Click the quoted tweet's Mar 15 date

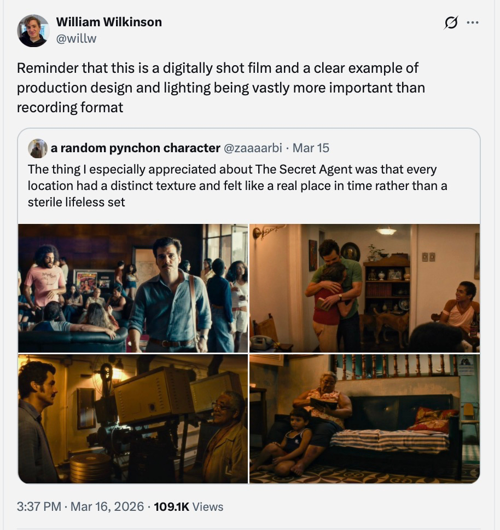point(311,148)
